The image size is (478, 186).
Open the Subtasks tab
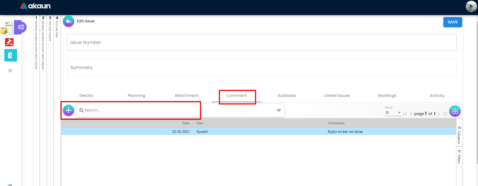[287, 95]
